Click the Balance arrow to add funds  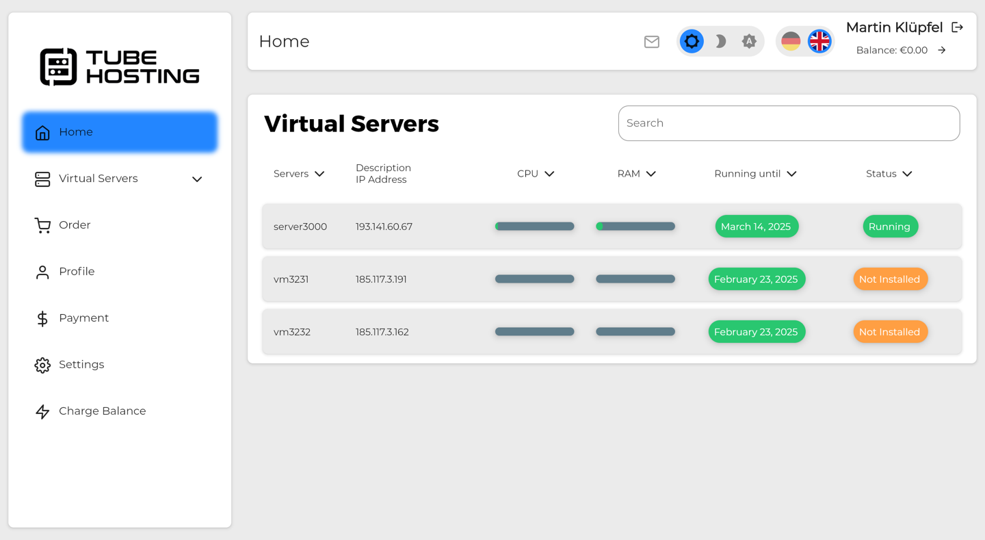[943, 50]
